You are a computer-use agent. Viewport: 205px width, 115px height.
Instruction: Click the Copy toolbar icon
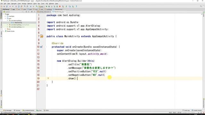click(19, 6)
